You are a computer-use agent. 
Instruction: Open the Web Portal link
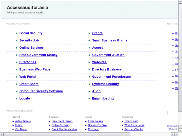click(x=28, y=77)
